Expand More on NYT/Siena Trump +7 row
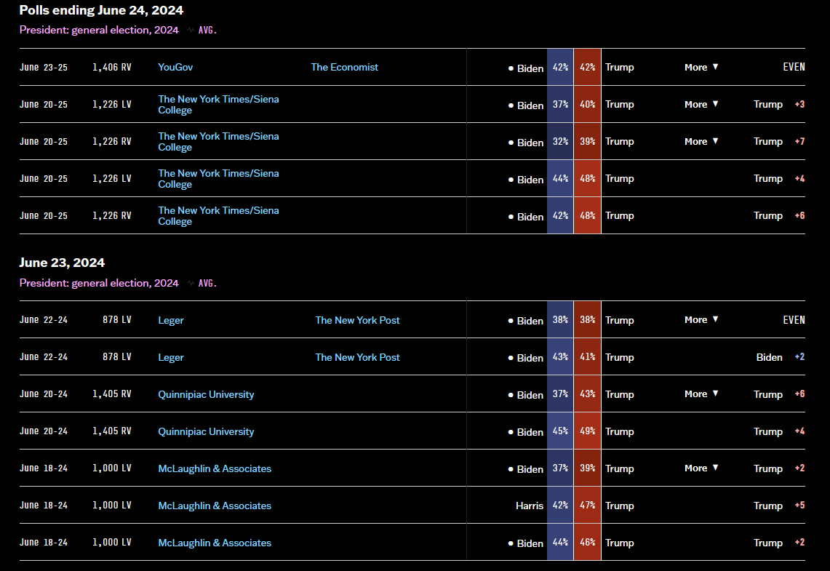The image size is (830, 571). pyautogui.click(x=701, y=141)
